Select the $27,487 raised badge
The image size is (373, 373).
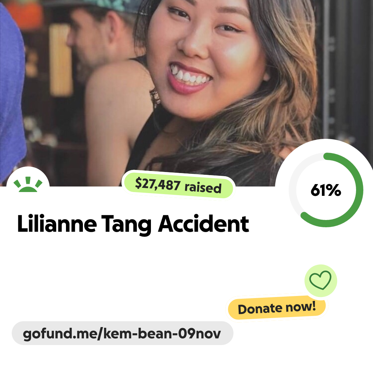click(x=179, y=185)
